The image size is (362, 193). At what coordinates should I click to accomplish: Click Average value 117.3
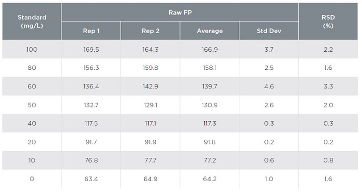pos(209,123)
